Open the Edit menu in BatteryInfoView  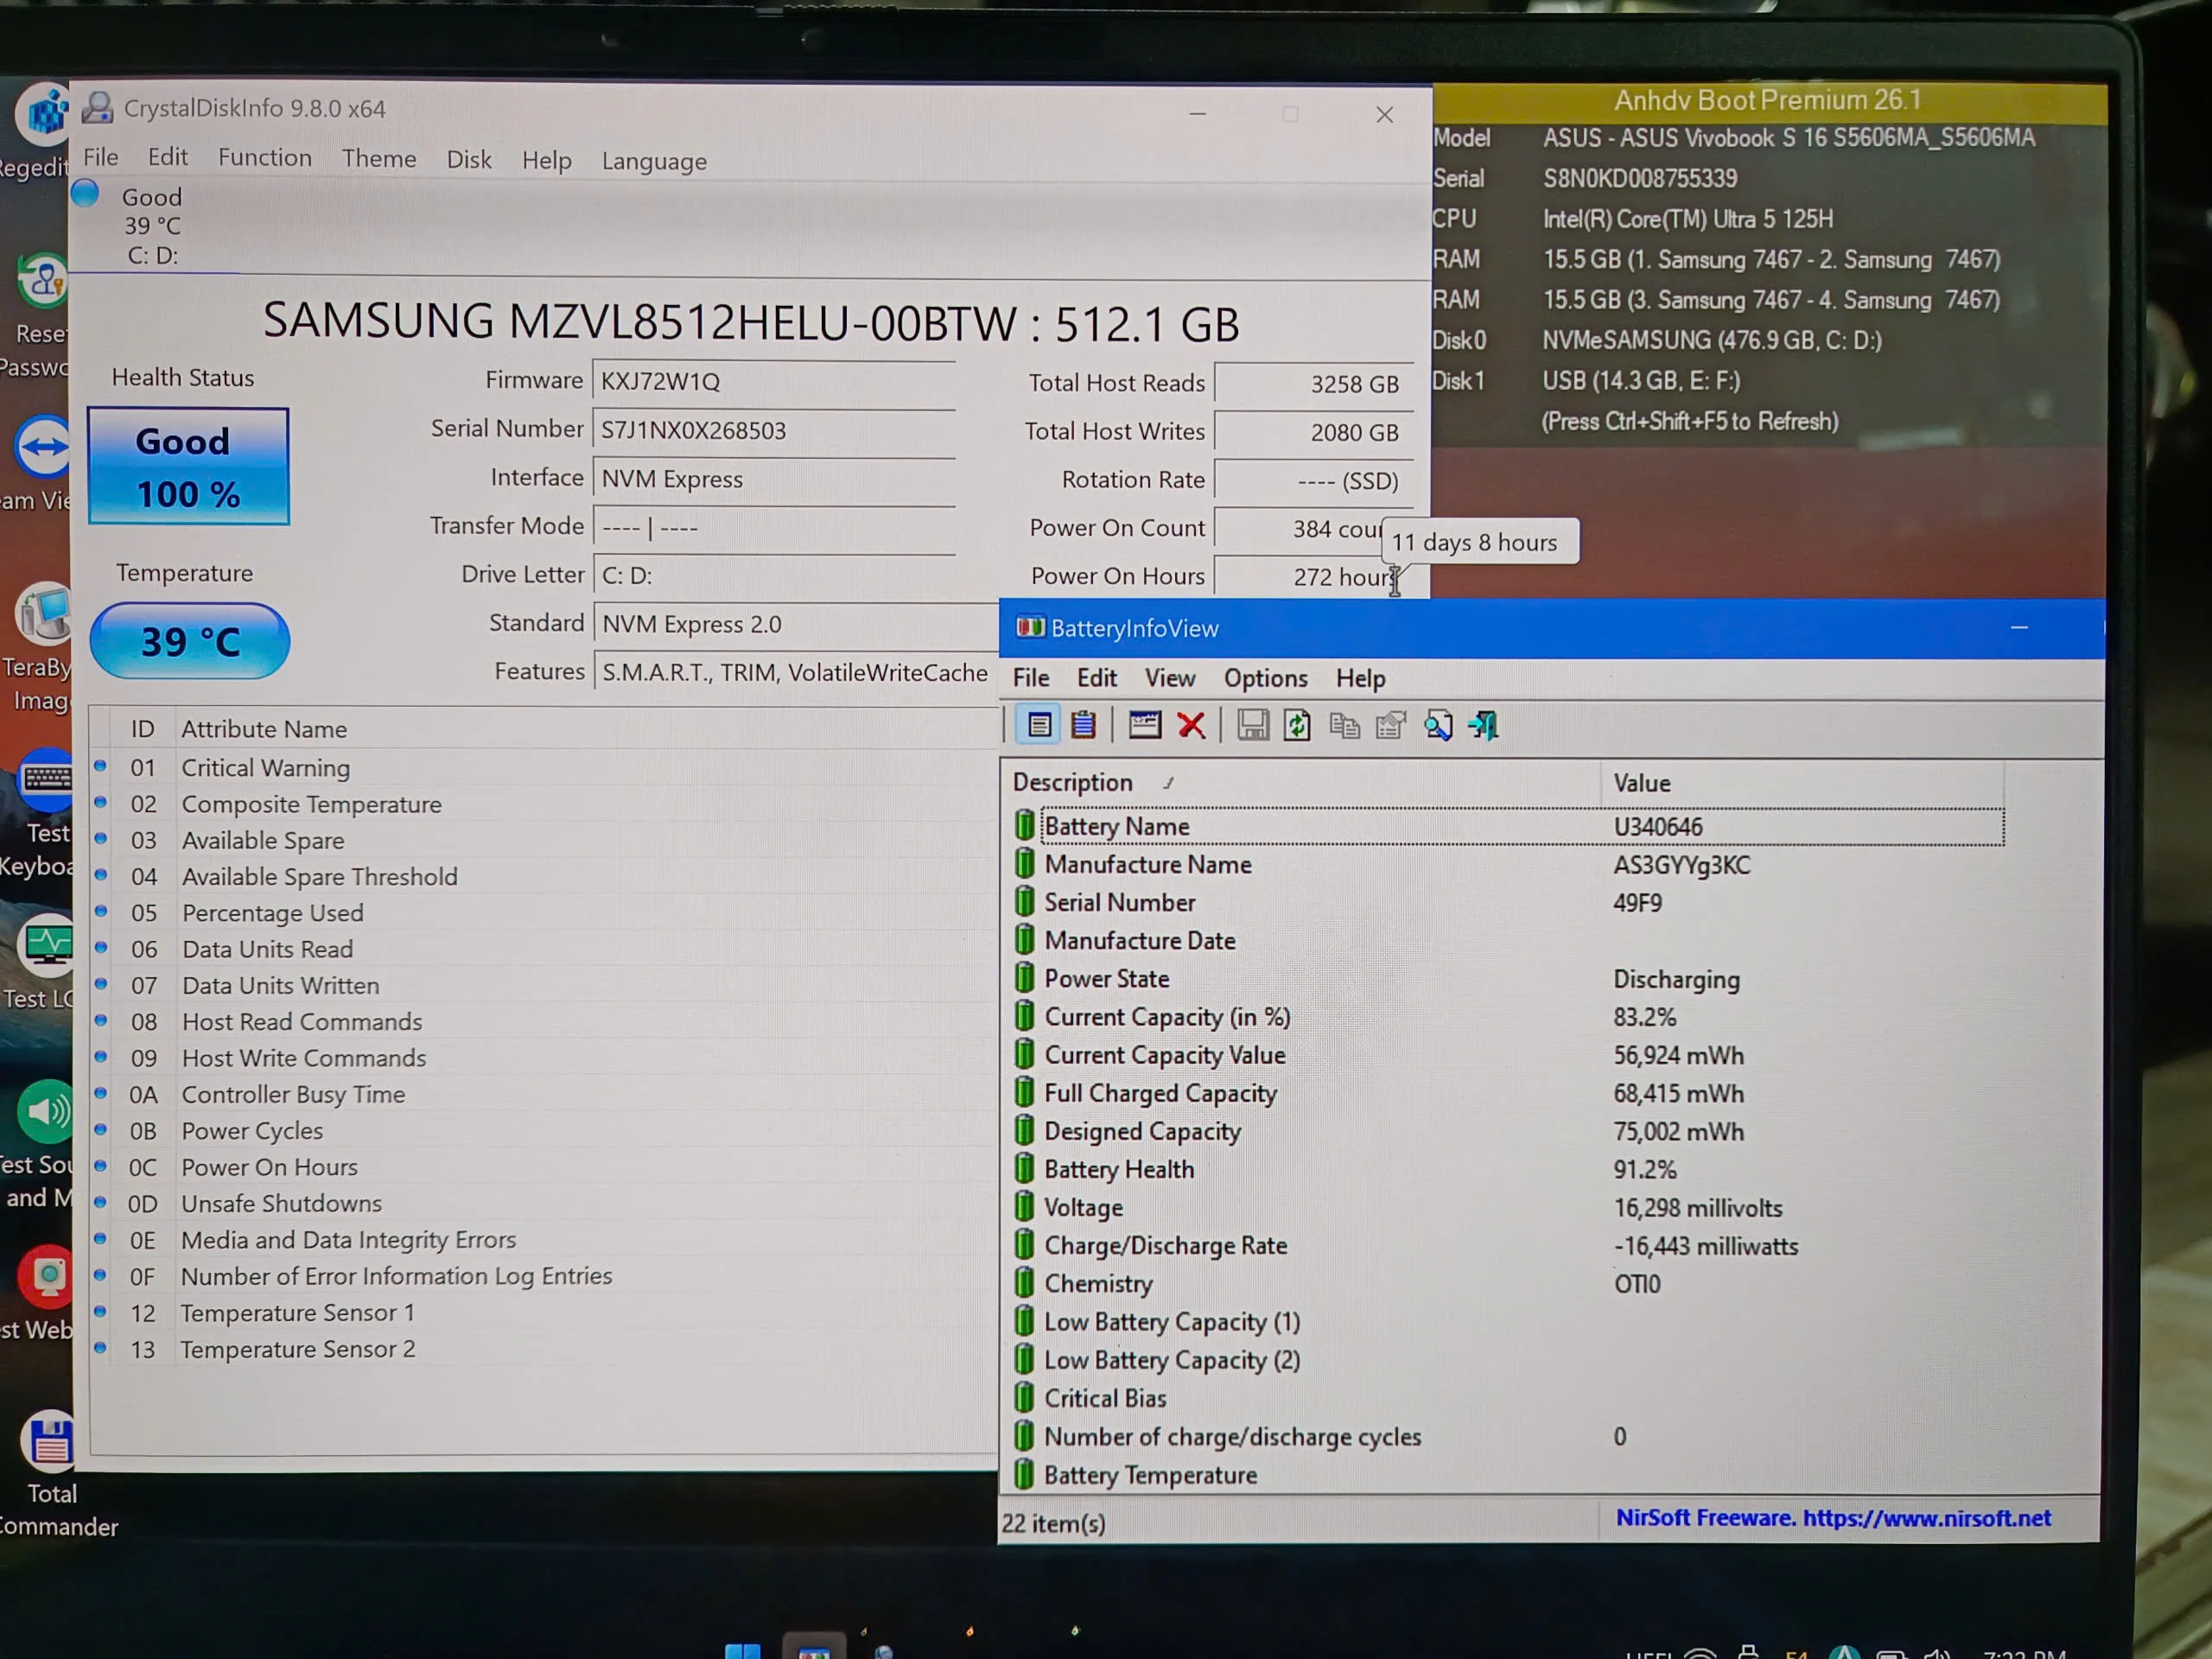1097,678
